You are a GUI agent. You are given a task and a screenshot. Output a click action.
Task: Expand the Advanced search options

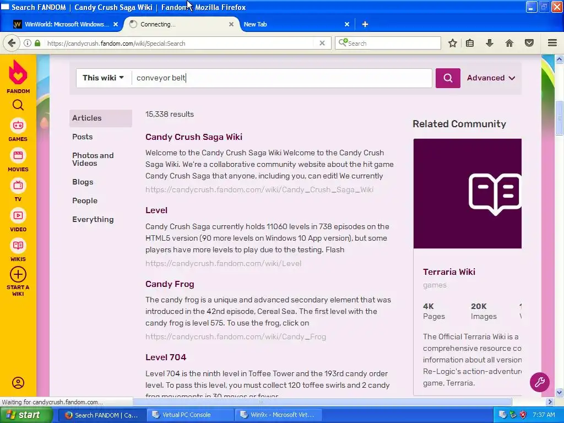tap(491, 78)
